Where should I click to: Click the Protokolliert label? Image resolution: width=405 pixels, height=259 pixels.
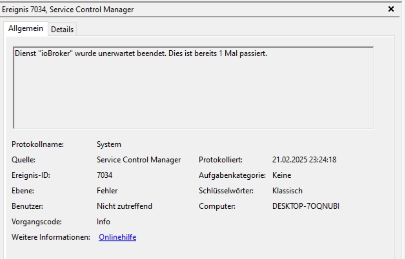(x=220, y=160)
